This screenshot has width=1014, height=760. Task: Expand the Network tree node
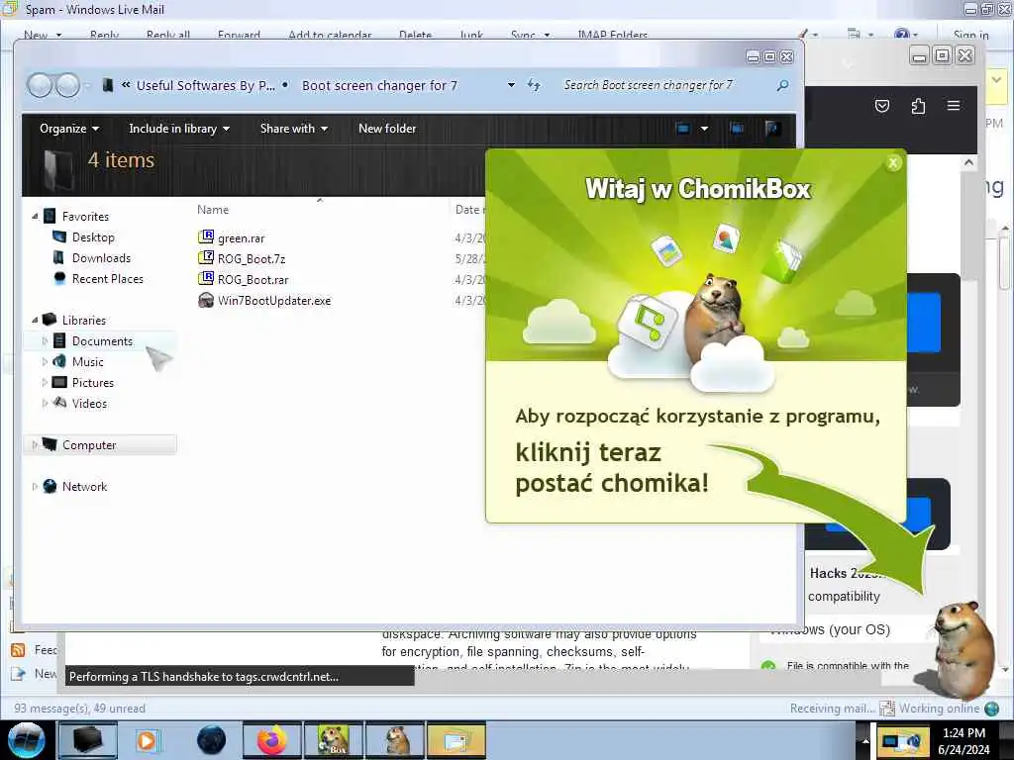(x=35, y=486)
